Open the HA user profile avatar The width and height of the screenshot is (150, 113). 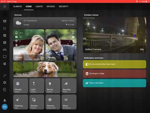click(5, 107)
